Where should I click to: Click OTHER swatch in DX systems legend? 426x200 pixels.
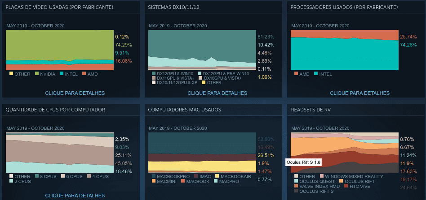[x=204, y=82]
